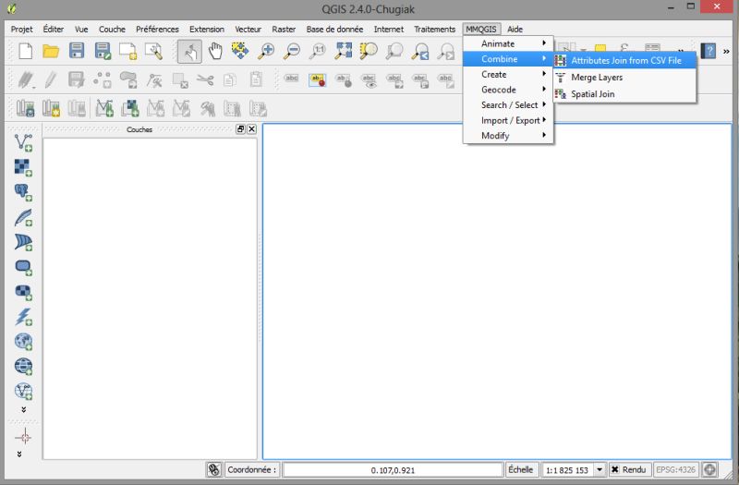The width and height of the screenshot is (739, 485).
Task: Open the Raster menu
Action: [x=284, y=30]
